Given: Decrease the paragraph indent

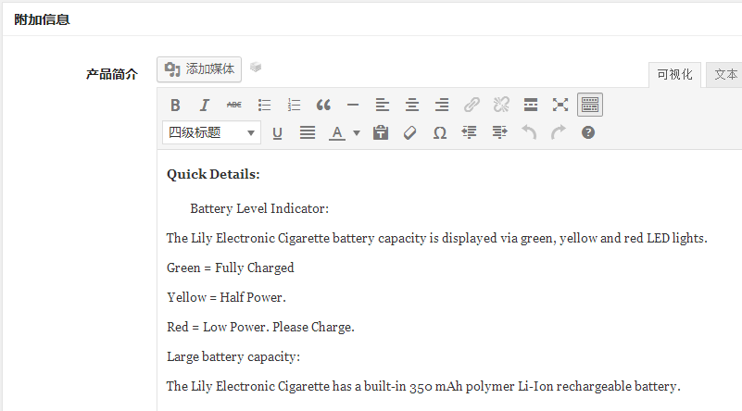Looking at the screenshot, I should [470, 133].
